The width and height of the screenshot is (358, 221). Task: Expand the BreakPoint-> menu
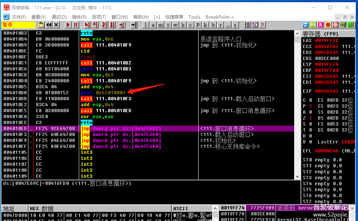point(220,17)
